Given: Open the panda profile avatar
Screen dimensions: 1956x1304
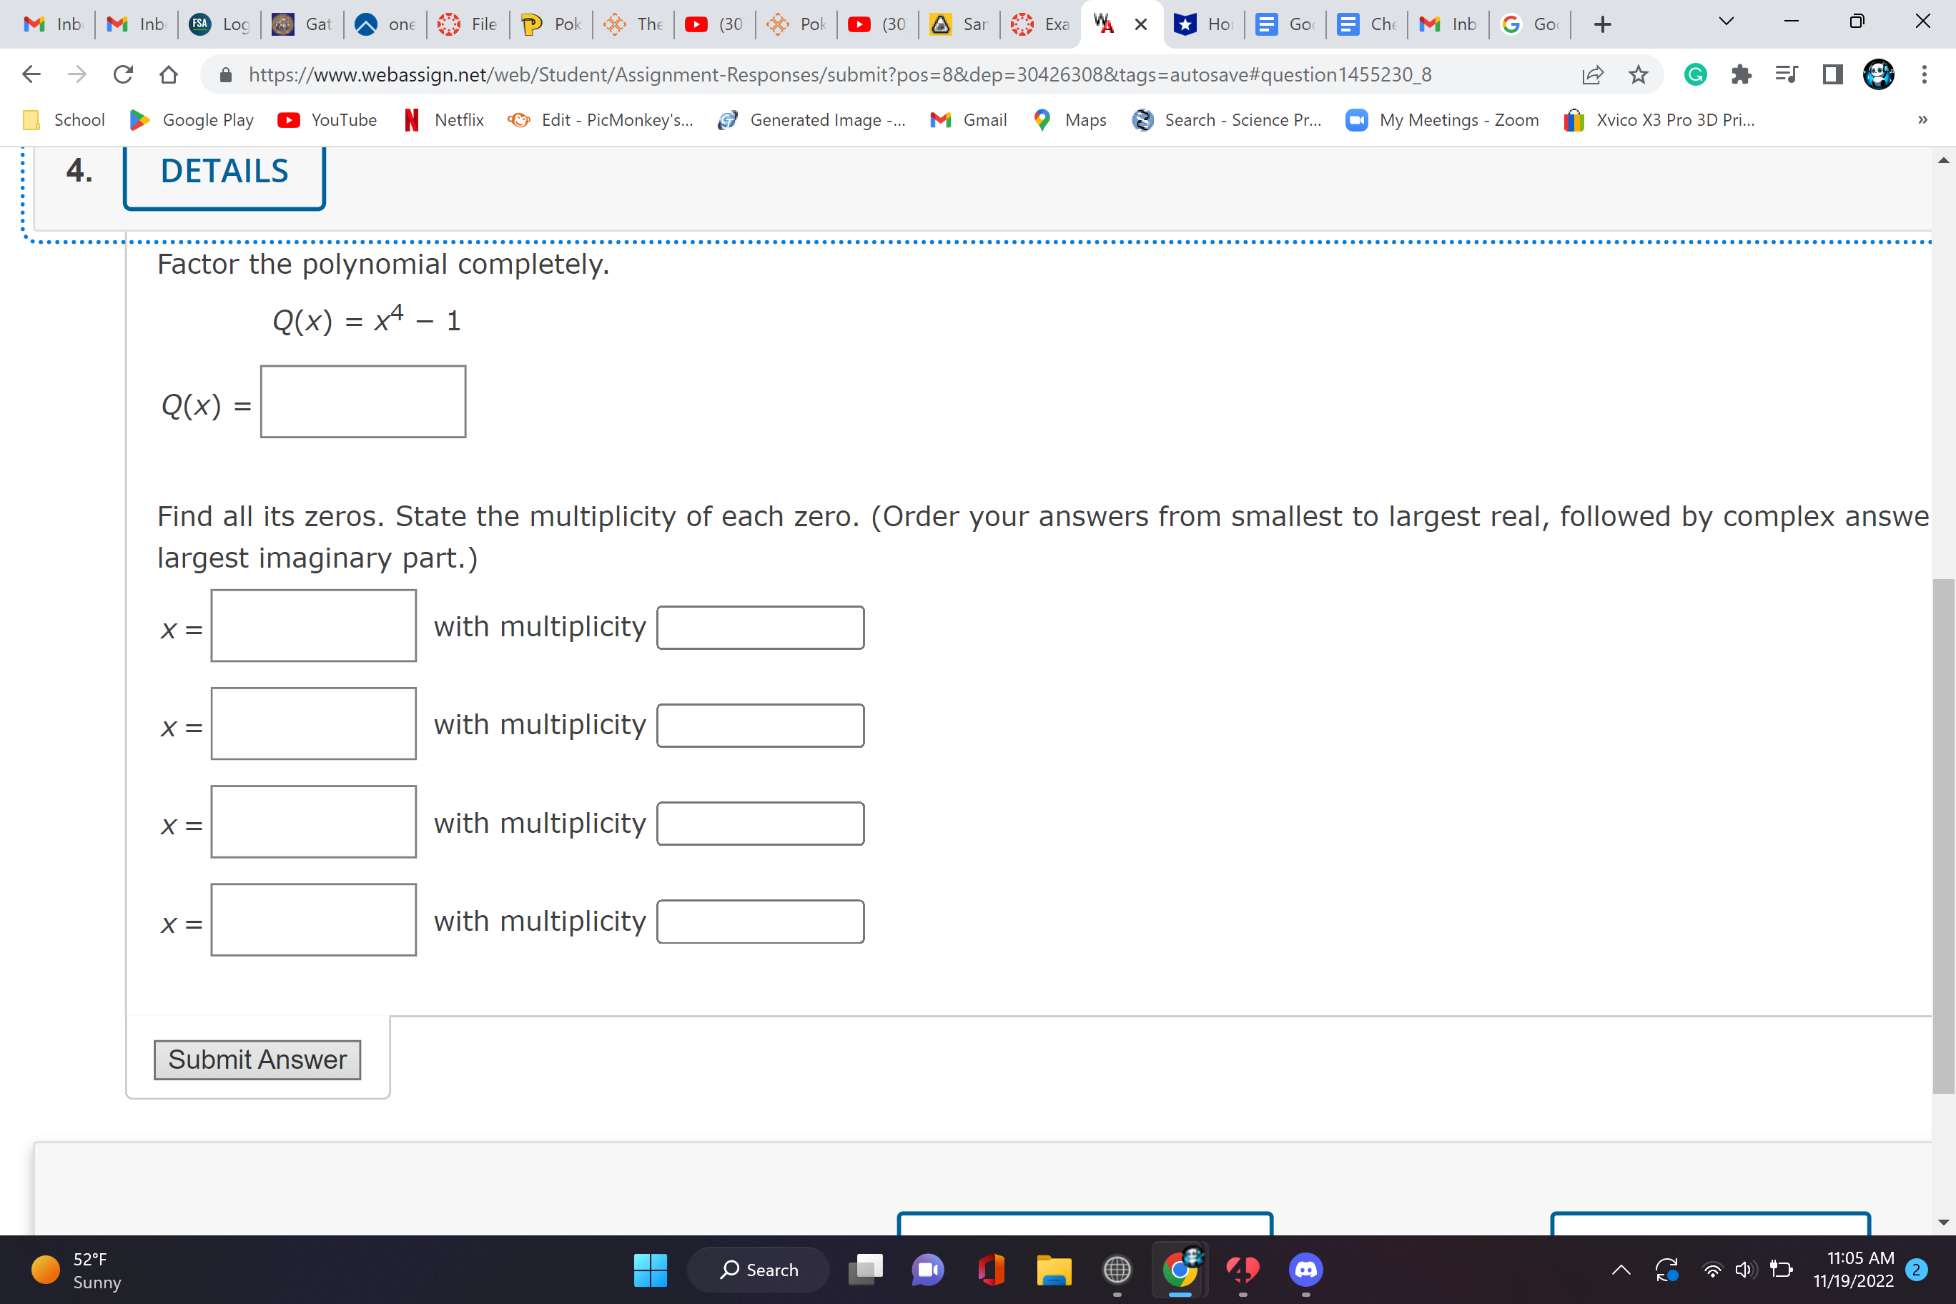Looking at the screenshot, I should click(x=1878, y=74).
